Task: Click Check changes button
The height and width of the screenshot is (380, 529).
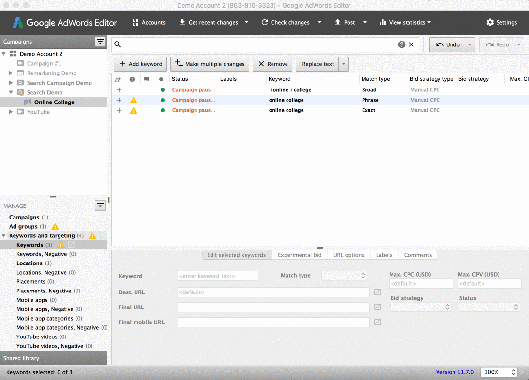Action: tap(286, 23)
